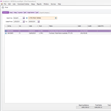The image size is (111, 111).
Task: Click the 26/09/2024 date cell
Action: click(x=34, y=33)
